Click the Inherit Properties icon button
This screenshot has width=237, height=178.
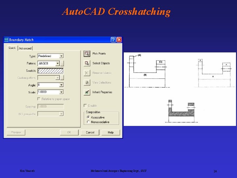pos(87,92)
